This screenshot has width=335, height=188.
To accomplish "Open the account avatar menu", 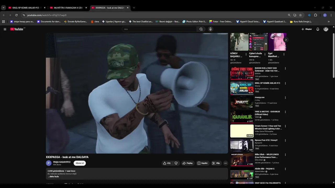I will pos(326,29).
